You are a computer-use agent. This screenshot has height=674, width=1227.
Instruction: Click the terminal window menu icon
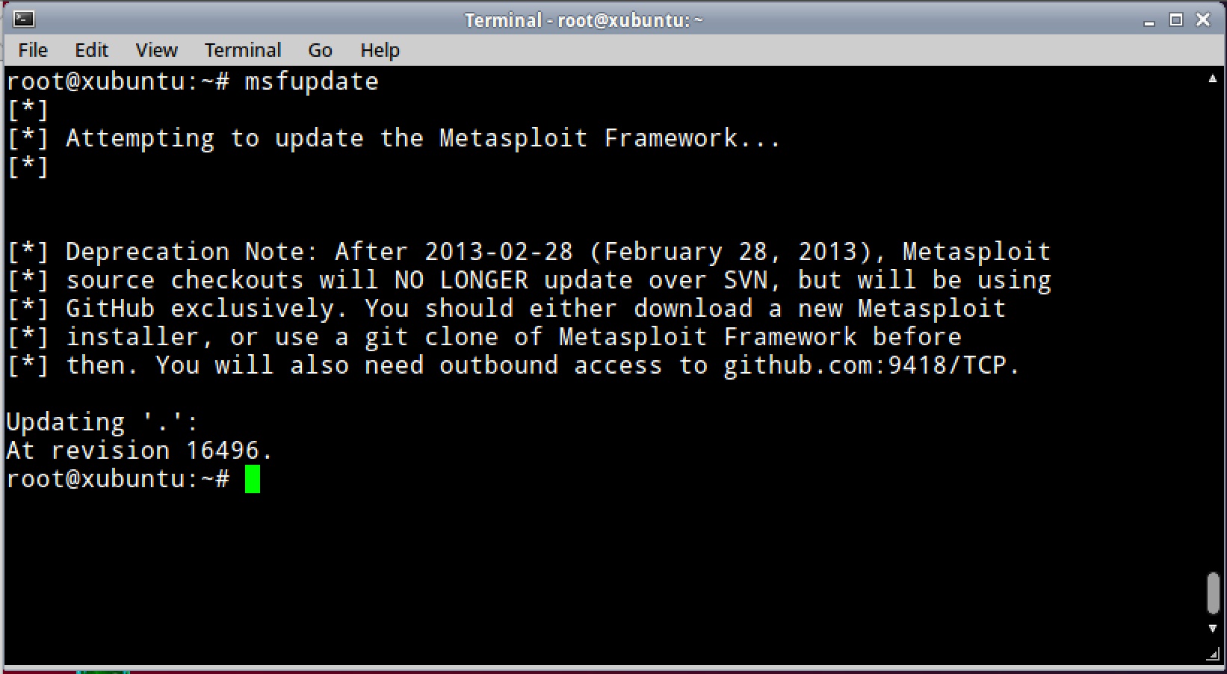click(23, 19)
